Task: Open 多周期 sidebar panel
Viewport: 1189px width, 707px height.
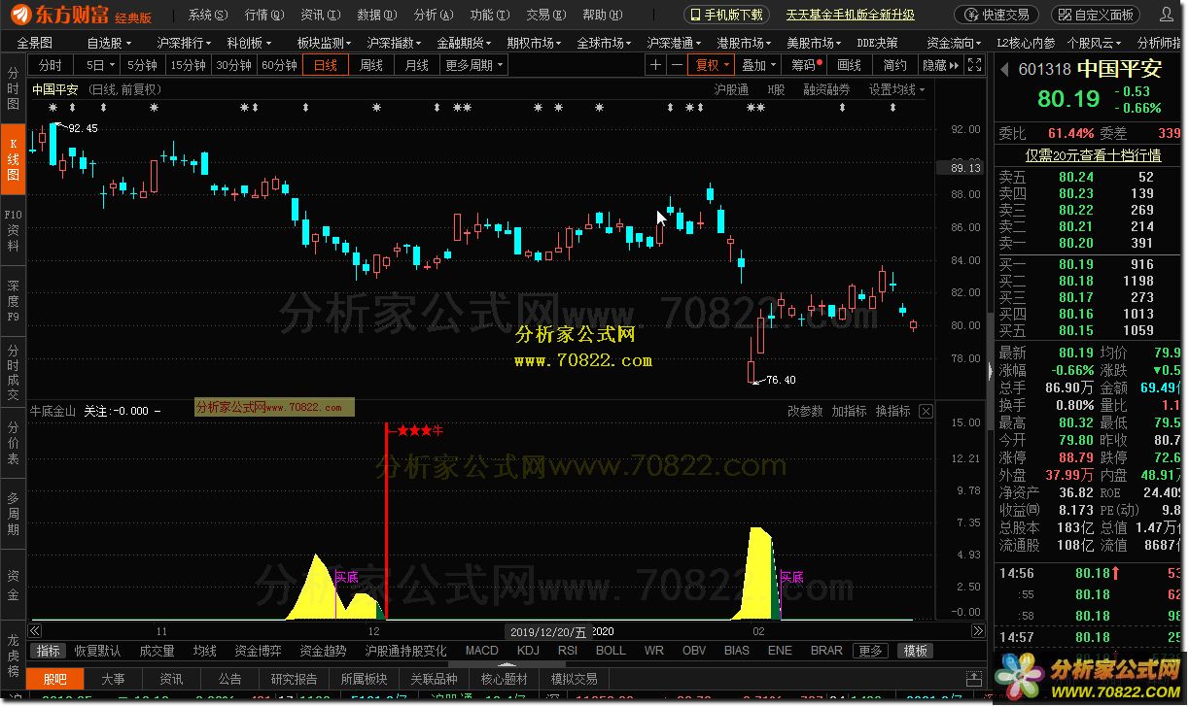Action: pyautogui.click(x=13, y=514)
